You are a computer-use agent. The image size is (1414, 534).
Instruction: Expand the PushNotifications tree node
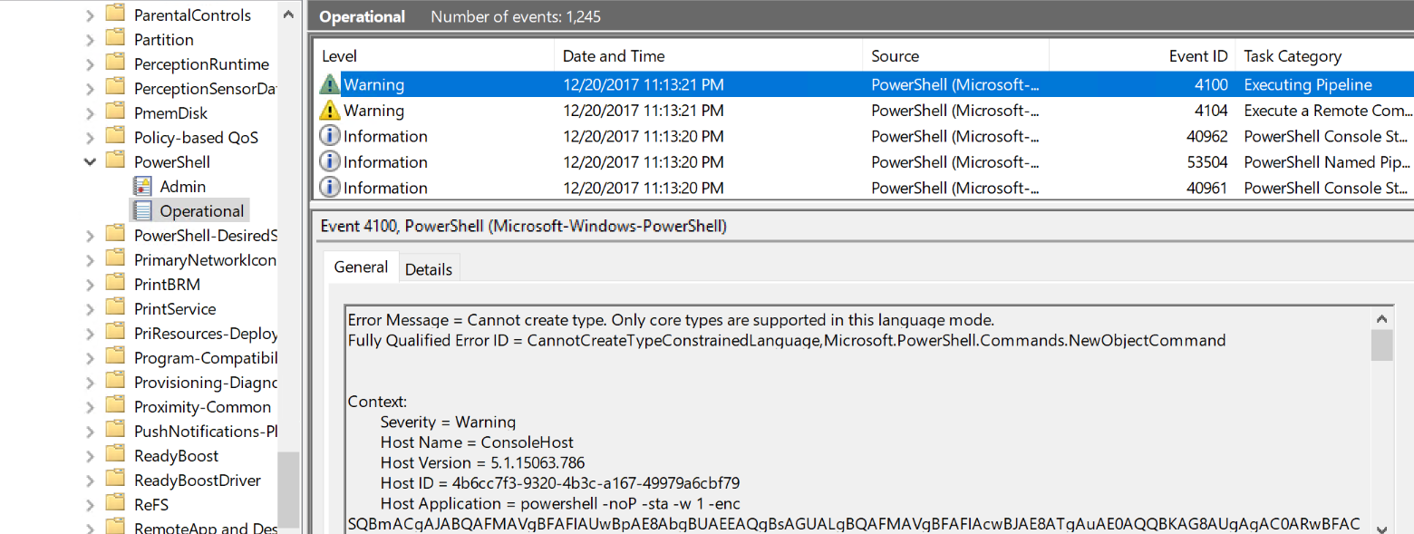click(90, 432)
